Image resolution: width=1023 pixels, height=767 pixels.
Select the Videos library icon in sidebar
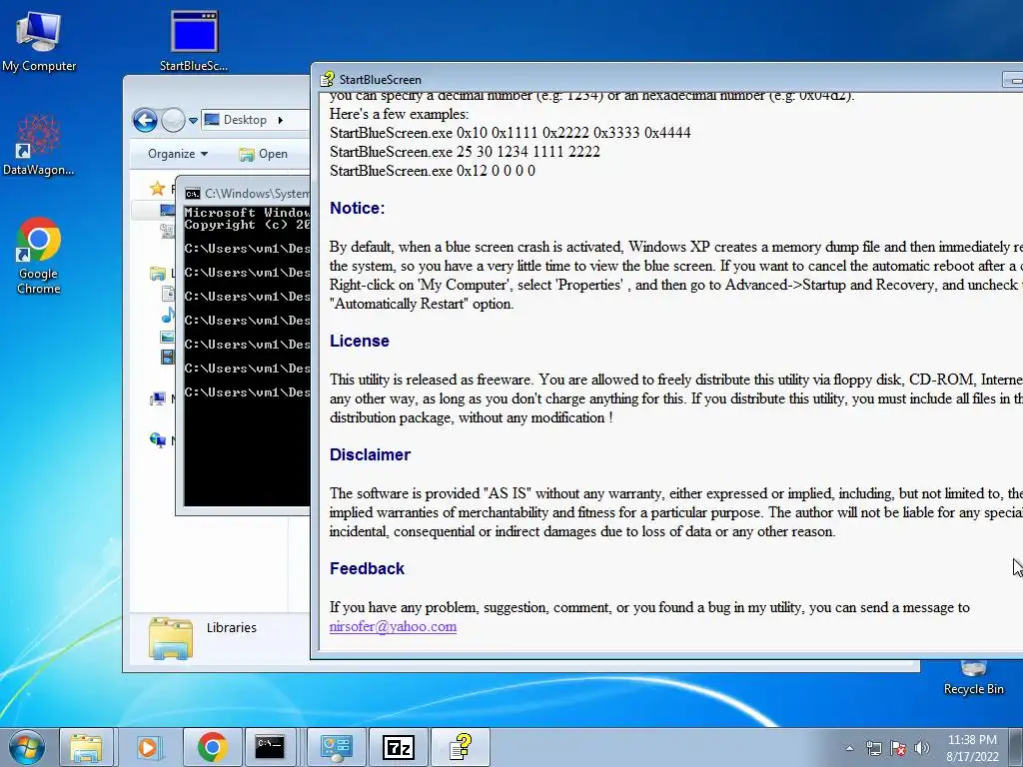(168, 357)
